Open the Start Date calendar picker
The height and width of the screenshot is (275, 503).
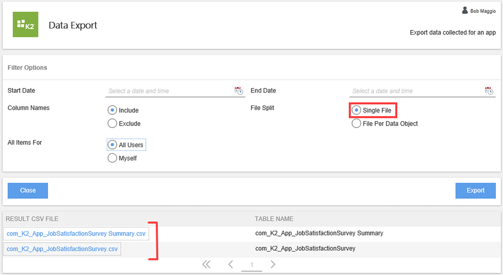pyautogui.click(x=239, y=90)
